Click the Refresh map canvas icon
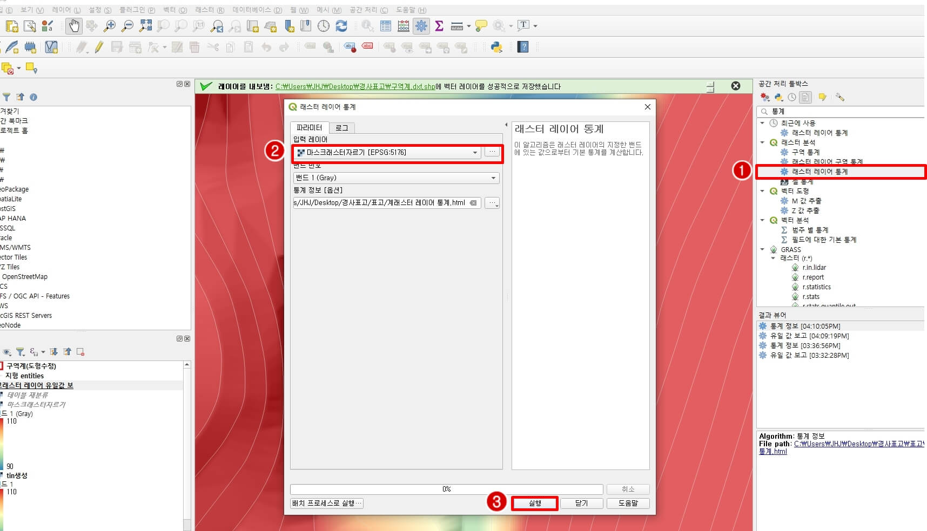 tap(341, 25)
